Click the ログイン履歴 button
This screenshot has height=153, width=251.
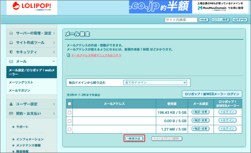click(x=220, y=20)
